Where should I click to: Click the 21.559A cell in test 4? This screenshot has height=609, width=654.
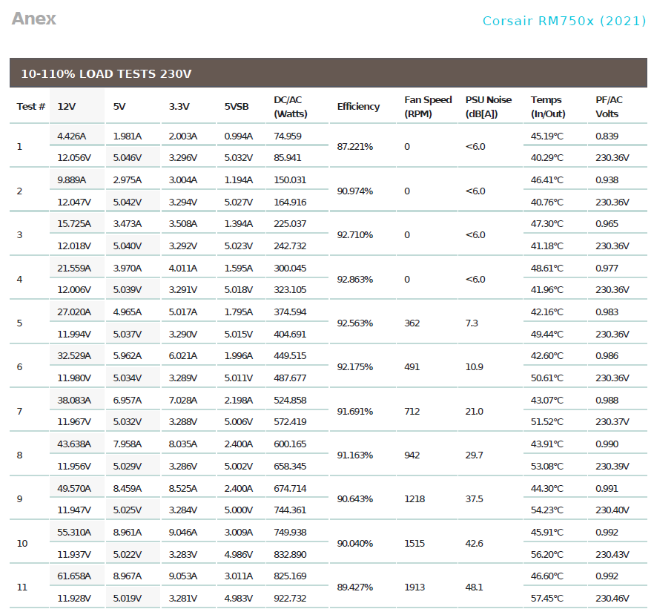pyautogui.click(x=74, y=269)
